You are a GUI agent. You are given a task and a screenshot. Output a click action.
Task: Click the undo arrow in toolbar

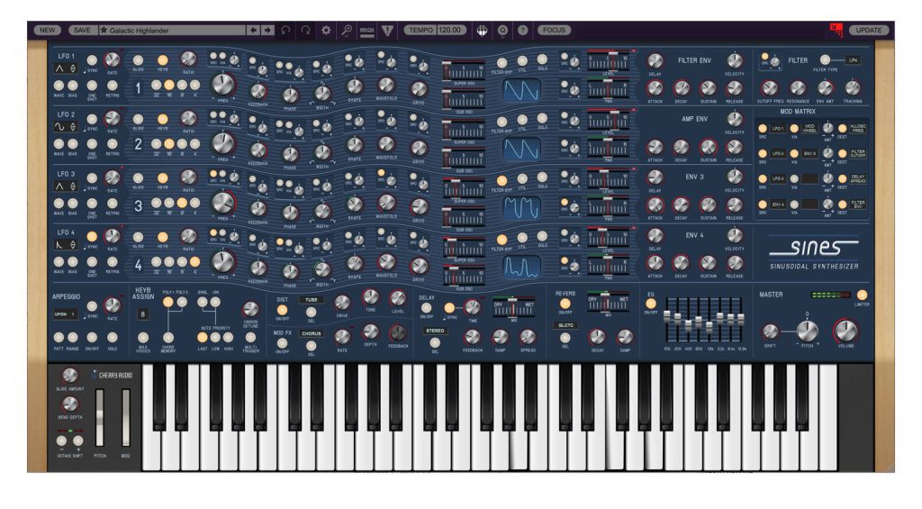[285, 30]
